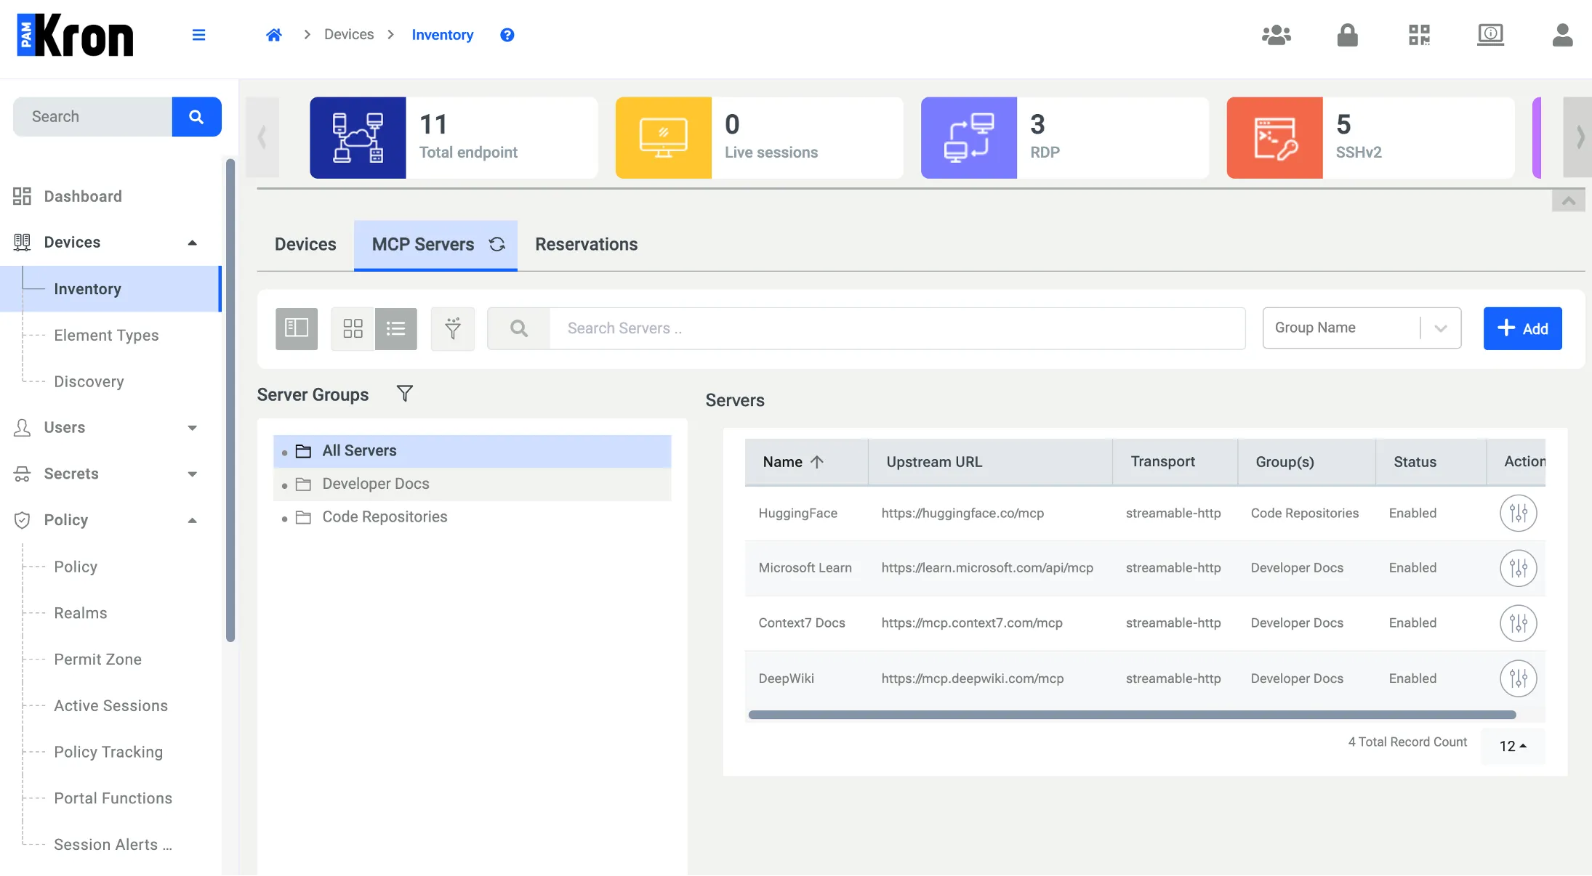Switch to the Reservations tab

coord(587,245)
